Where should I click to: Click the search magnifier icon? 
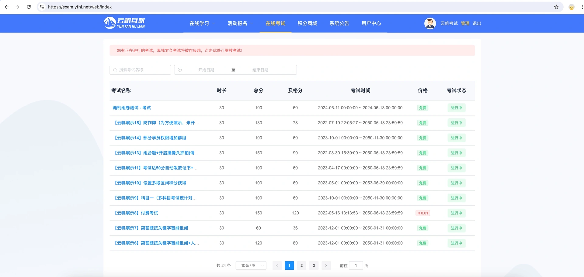(115, 70)
